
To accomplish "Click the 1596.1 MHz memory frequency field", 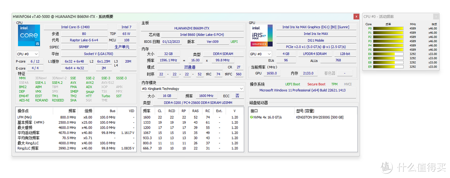I will [169, 60].
